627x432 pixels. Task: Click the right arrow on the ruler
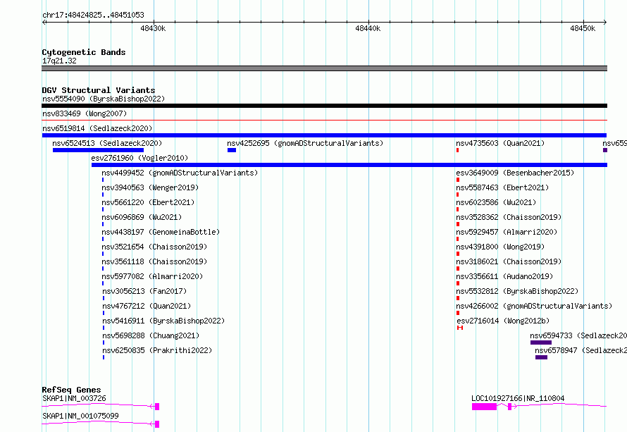tap(604, 22)
